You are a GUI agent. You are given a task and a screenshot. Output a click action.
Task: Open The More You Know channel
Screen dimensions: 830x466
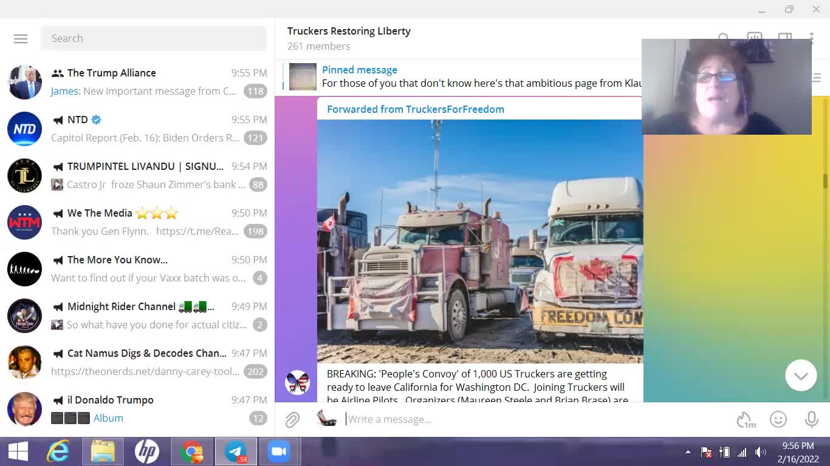coord(137,269)
